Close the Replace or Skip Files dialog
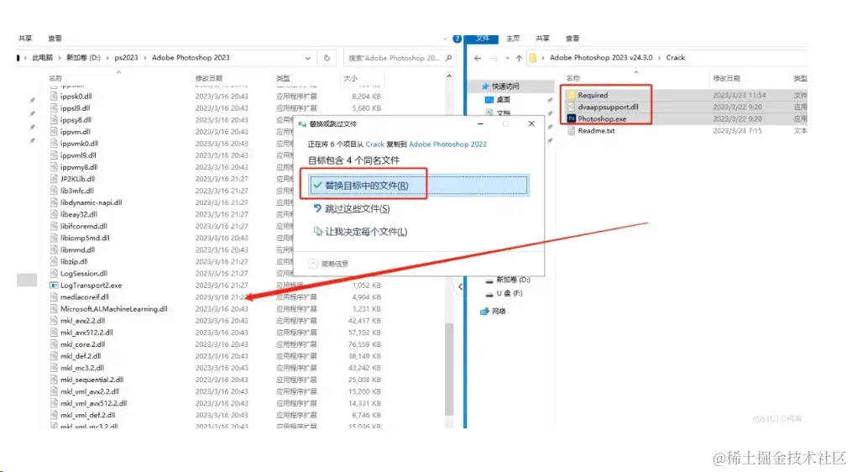This screenshot has width=852, height=472. (x=531, y=124)
